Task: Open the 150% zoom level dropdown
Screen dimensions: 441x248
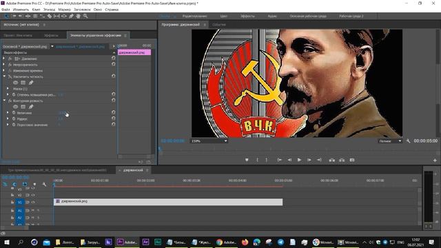Action: (209, 141)
